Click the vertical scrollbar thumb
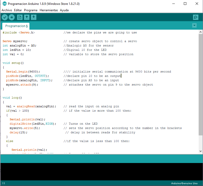This screenshot has width=203, height=186. pyautogui.click(x=200, y=85)
